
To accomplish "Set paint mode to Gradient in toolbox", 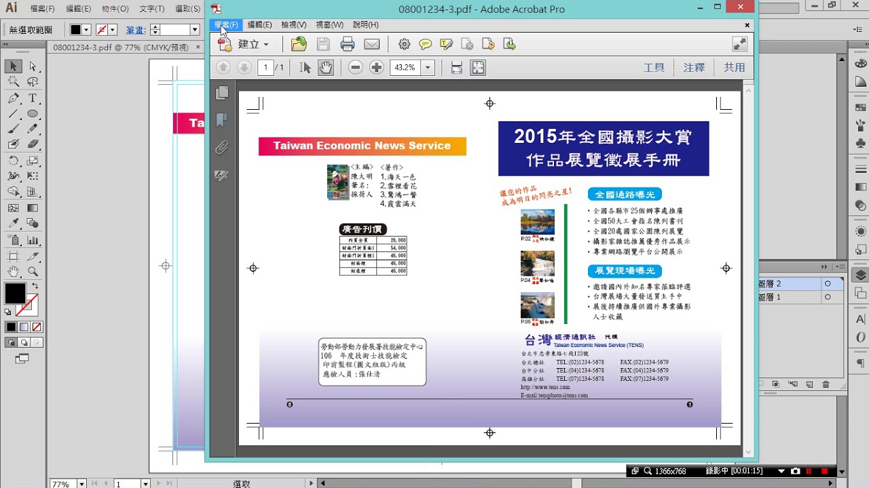I will click(24, 327).
